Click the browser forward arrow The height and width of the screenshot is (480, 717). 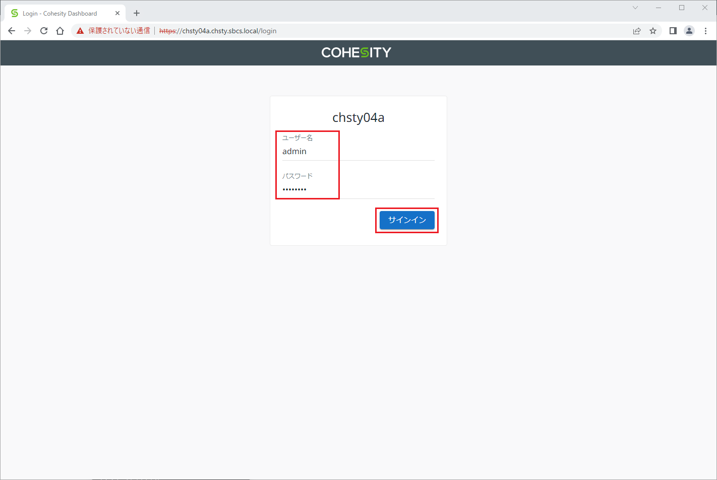(x=28, y=31)
